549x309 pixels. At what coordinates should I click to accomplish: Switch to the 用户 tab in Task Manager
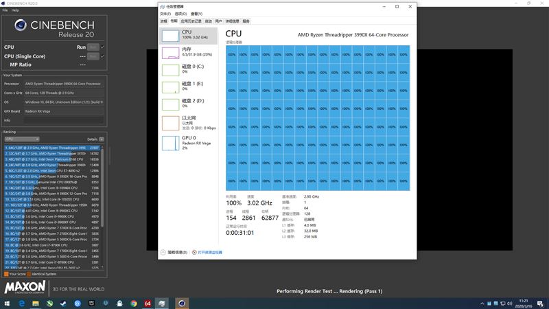click(218, 21)
